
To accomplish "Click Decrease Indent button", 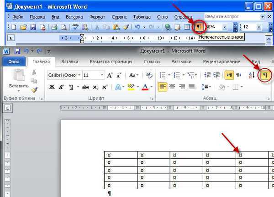I will tap(207, 75).
